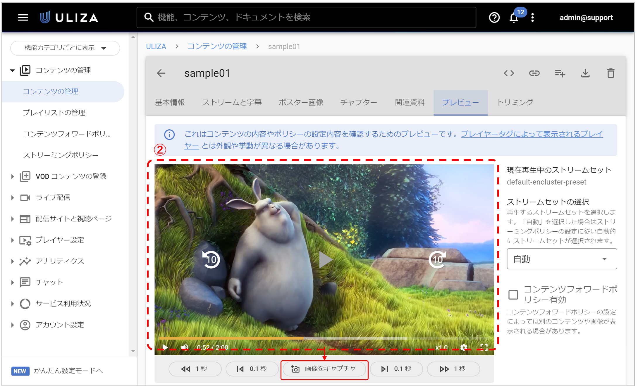Switch to ポスター画像 tab
Screen dimensions: 638x389
301,102
